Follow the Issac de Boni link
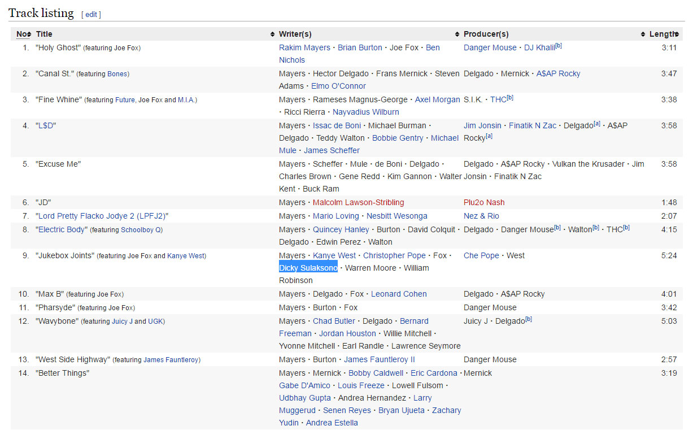The image size is (689, 430). pyautogui.click(x=337, y=125)
